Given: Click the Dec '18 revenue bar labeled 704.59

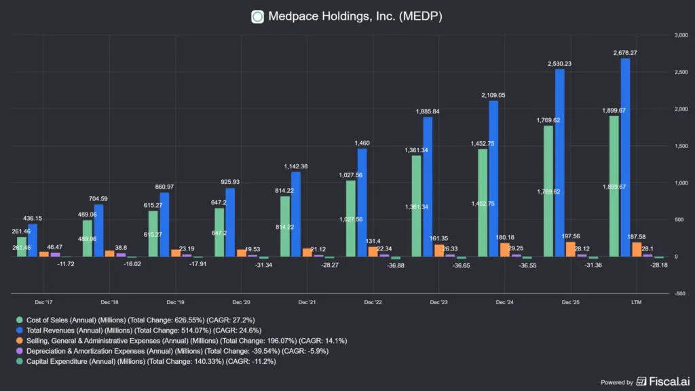Looking at the screenshot, I should [x=99, y=231].
